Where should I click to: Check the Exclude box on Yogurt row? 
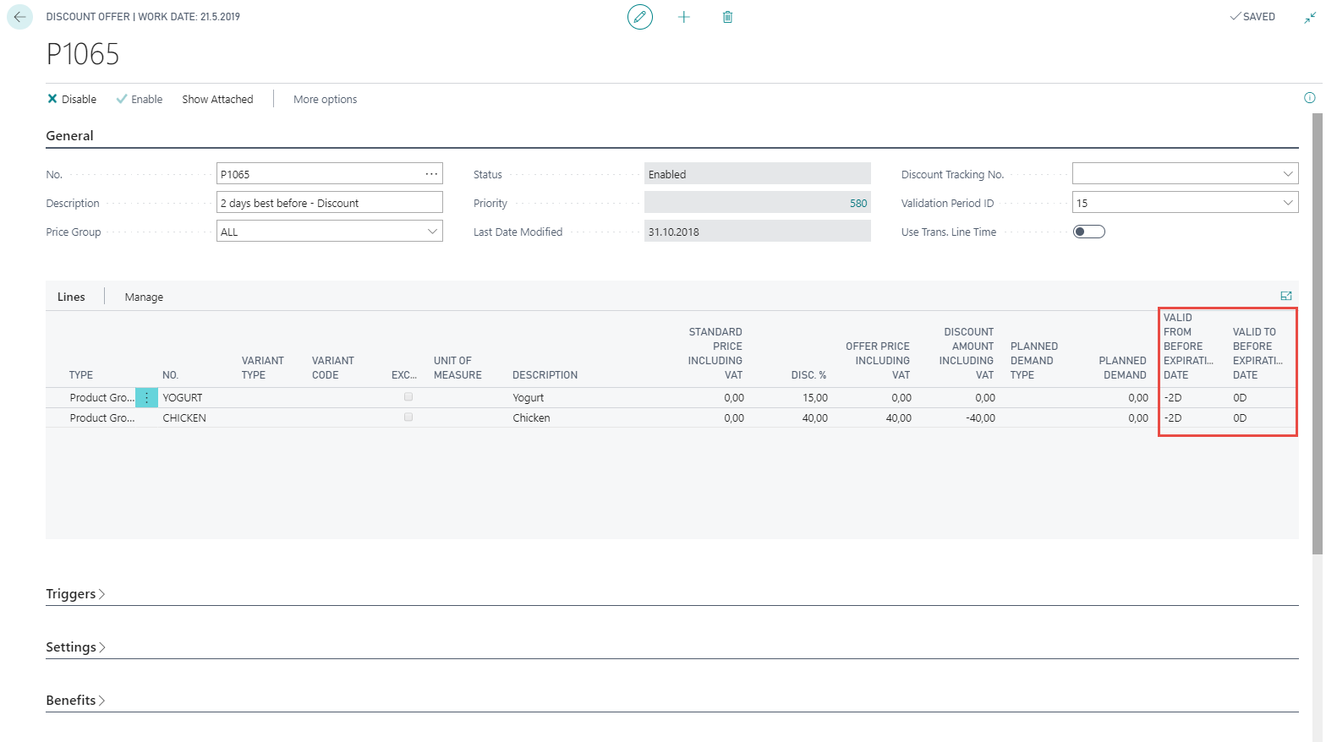(x=408, y=396)
